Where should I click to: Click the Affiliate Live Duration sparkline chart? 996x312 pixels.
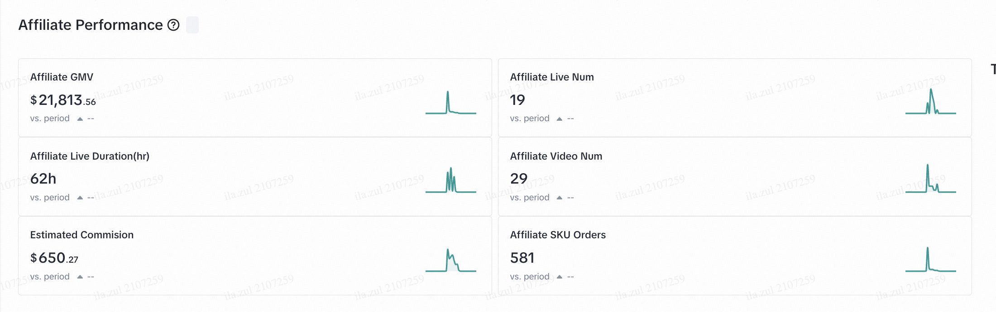point(450,180)
